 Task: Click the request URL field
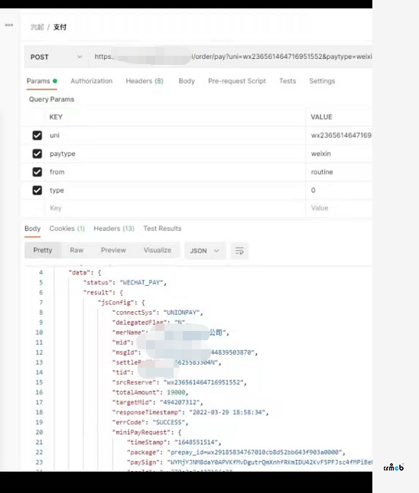230,57
